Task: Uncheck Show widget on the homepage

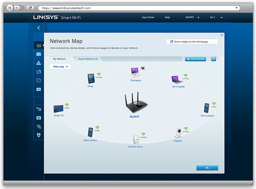Action: 172,42
